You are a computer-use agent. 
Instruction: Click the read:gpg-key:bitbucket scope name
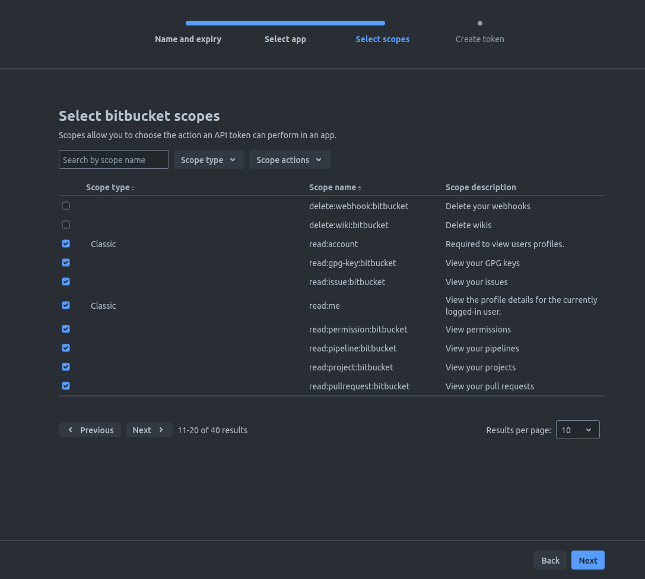[x=352, y=263]
